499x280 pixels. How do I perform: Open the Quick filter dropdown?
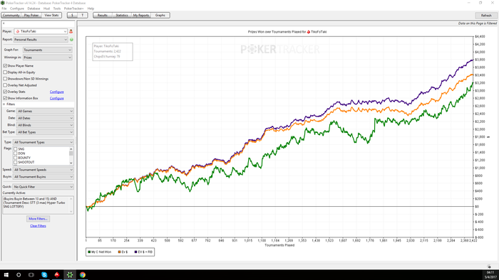pos(43,187)
